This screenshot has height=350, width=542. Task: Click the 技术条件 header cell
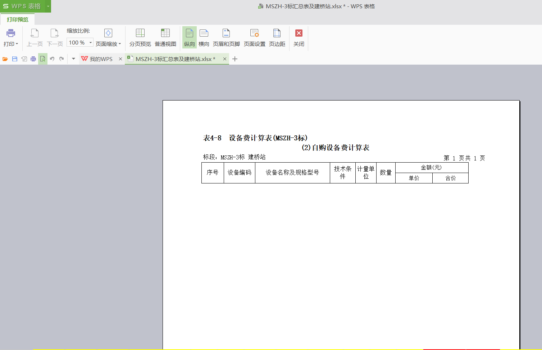tap(343, 173)
